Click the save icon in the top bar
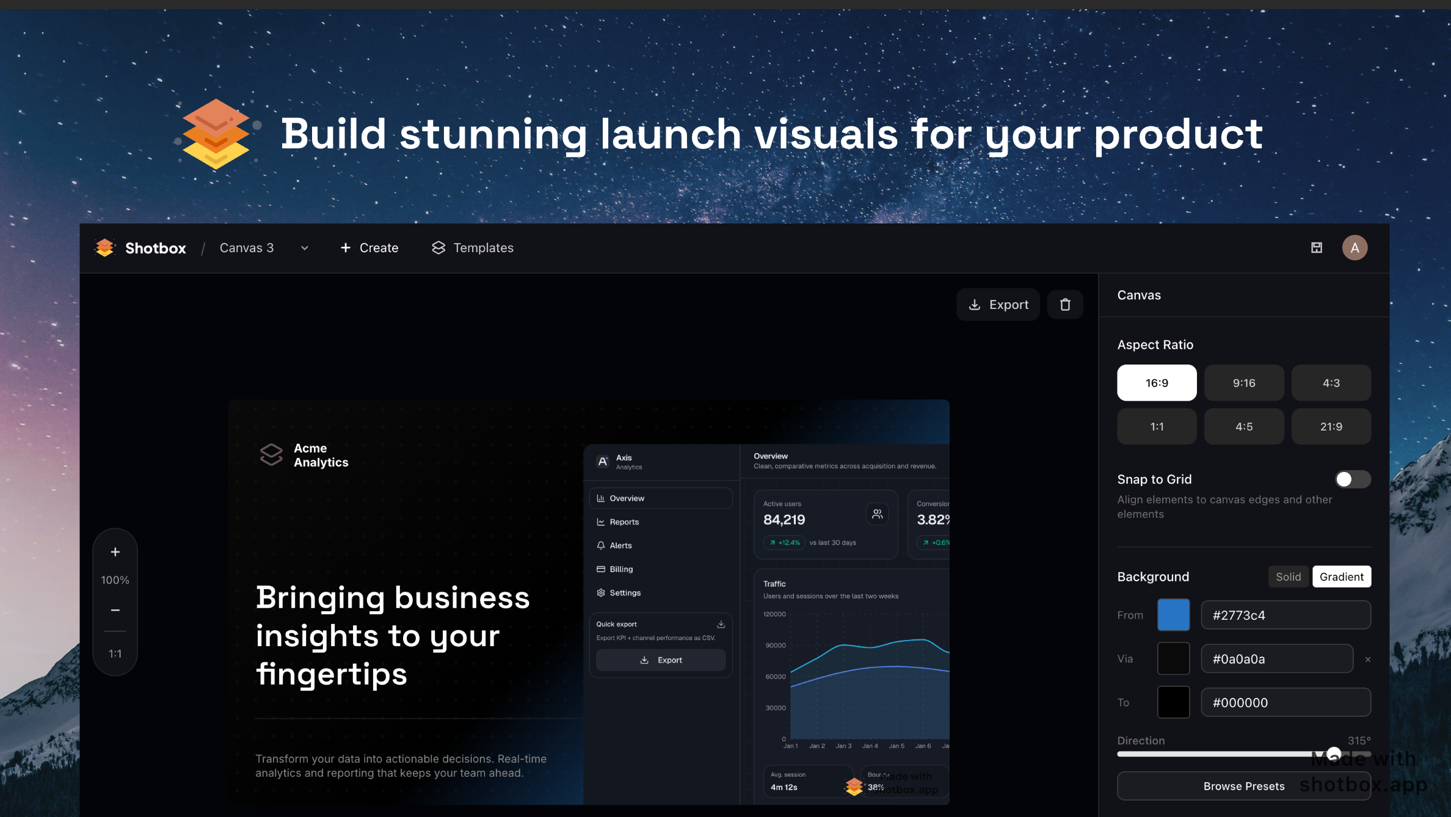1451x817 pixels. 1317,247
